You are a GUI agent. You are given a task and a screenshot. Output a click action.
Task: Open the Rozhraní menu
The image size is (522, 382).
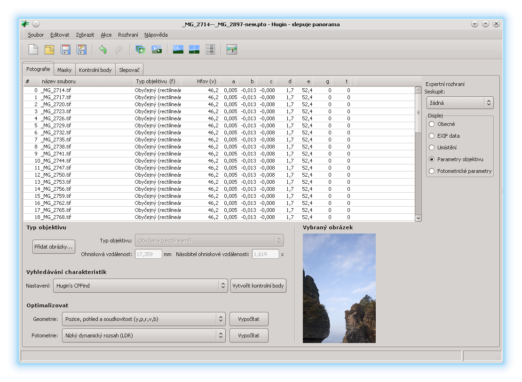click(x=128, y=35)
